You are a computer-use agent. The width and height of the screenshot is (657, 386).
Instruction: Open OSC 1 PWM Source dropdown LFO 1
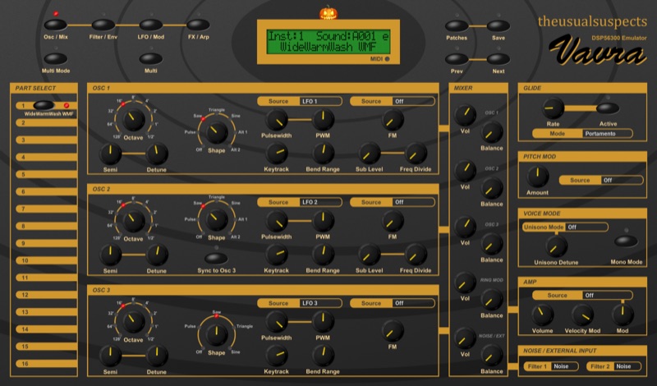point(300,101)
